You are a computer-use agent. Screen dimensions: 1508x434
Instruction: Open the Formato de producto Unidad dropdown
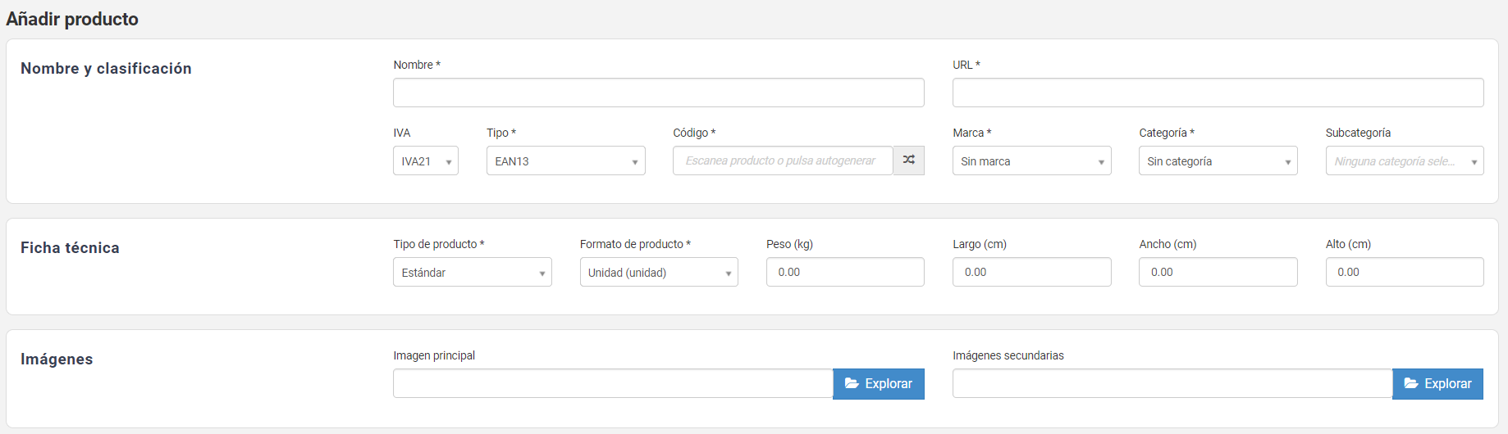tap(659, 272)
